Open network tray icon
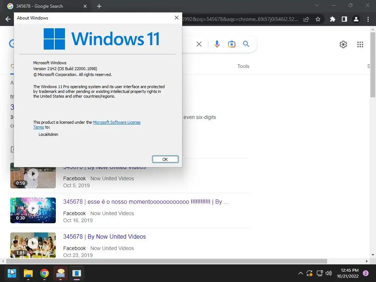The image size is (376, 282). (319, 273)
